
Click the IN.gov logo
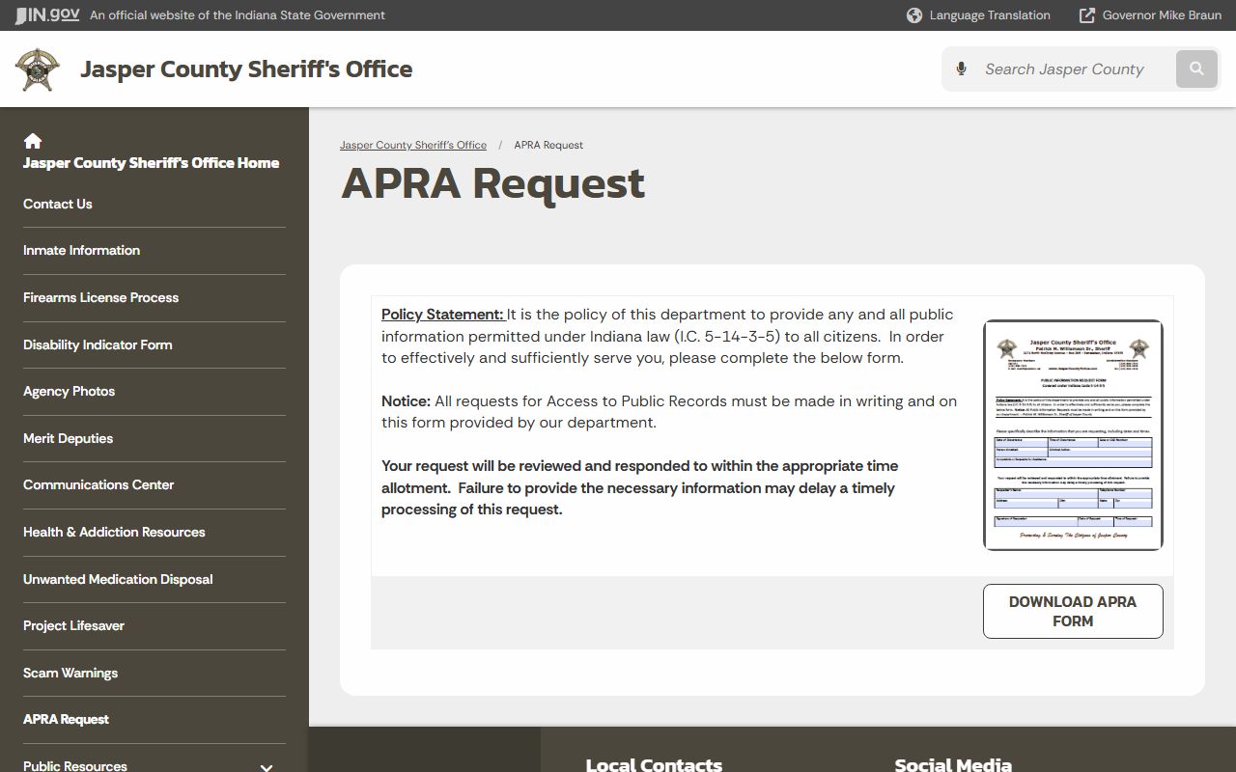[47, 14]
